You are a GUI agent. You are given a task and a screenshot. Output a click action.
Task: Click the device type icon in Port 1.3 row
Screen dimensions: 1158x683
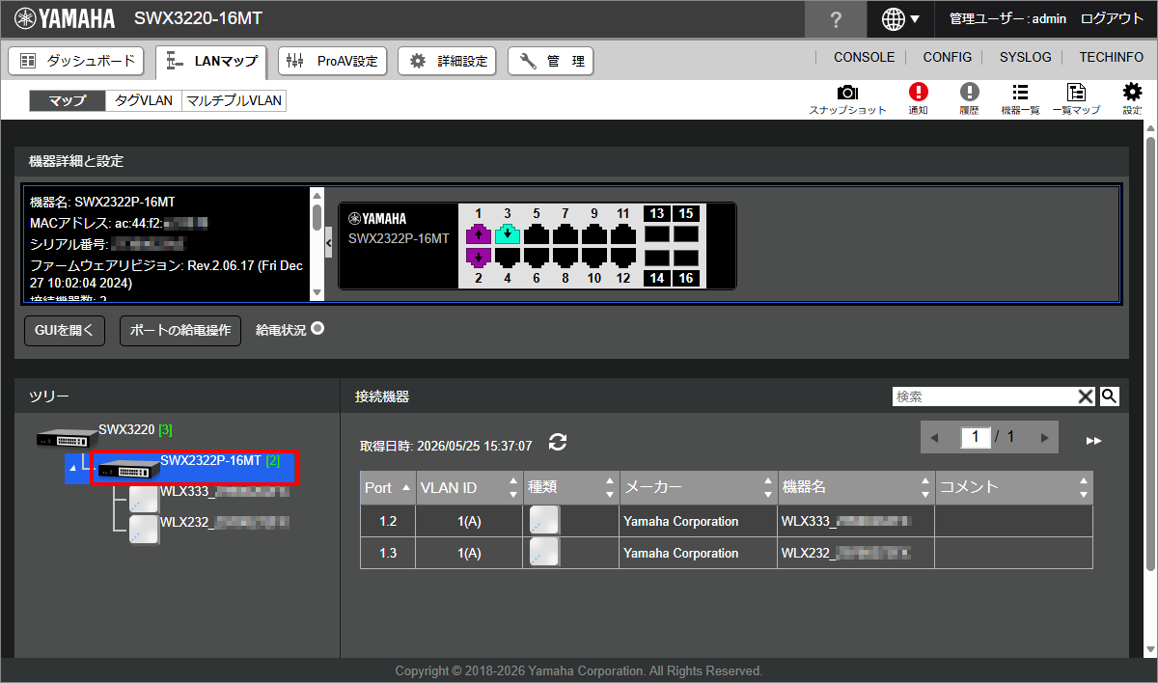(544, 553)
